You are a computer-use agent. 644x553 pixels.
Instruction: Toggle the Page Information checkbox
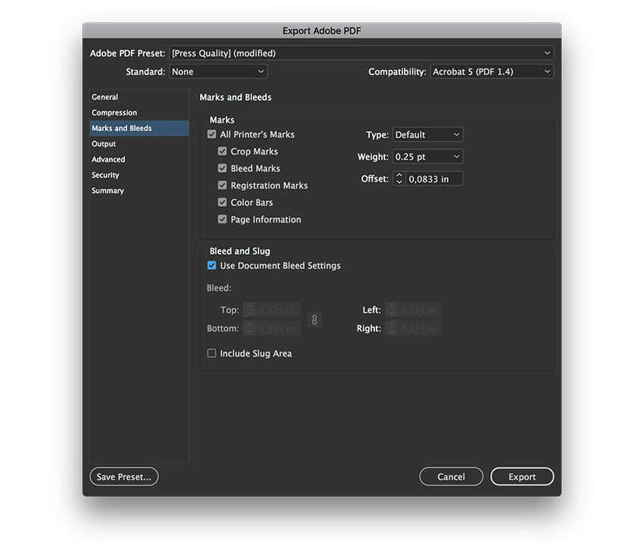223,220
